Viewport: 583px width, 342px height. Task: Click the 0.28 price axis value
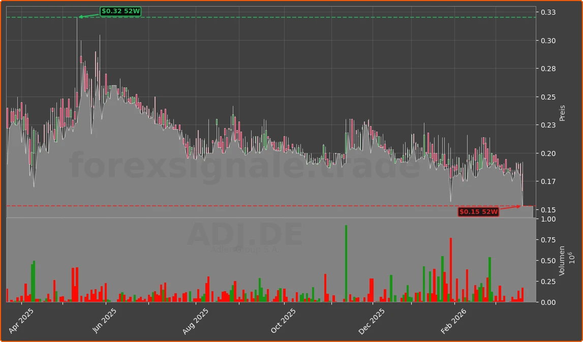[x=548, y=69]
